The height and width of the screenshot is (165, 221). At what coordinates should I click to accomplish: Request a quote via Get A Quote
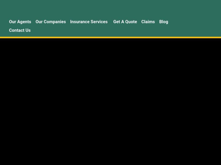pyautogui.click(x=125, y=22)
